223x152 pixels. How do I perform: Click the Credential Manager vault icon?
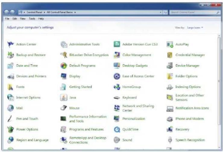[170, 55]
